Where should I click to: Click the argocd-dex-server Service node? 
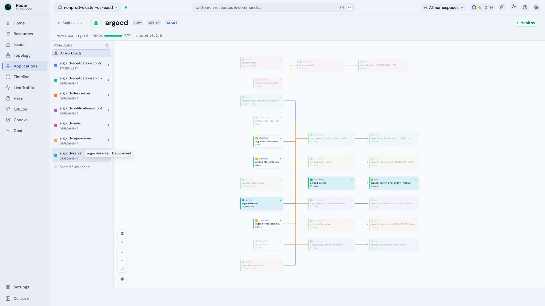[261, 265]
